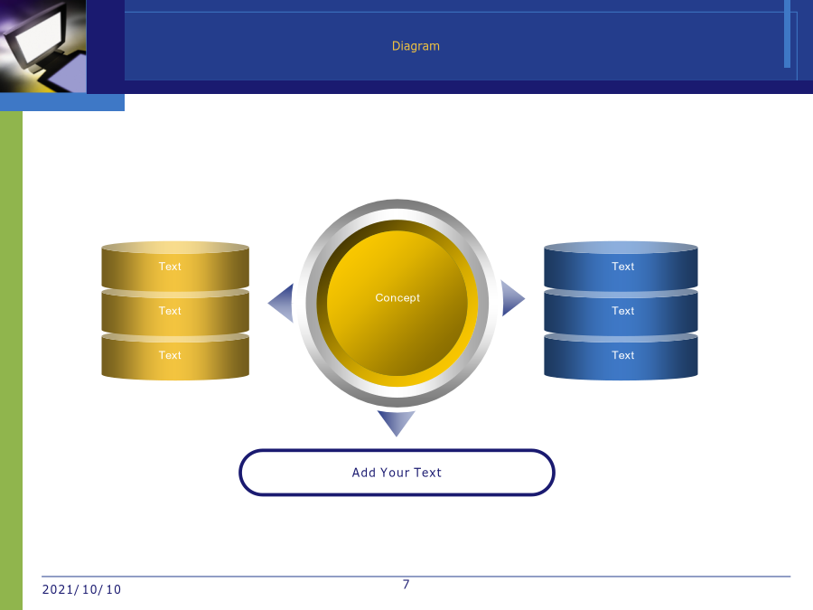Click the middle blue cylinder Text segment
This screenshot has height=610, width=813.
click(x=621, y=311)
